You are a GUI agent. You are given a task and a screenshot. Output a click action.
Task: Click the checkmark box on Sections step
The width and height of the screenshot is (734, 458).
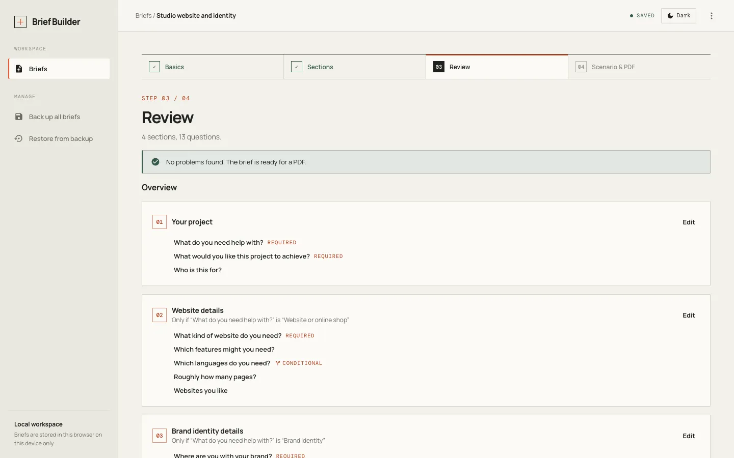tap(297, 67)
